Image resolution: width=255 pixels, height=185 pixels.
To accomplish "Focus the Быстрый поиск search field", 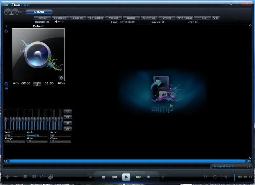I will click(x=229, y=167).
